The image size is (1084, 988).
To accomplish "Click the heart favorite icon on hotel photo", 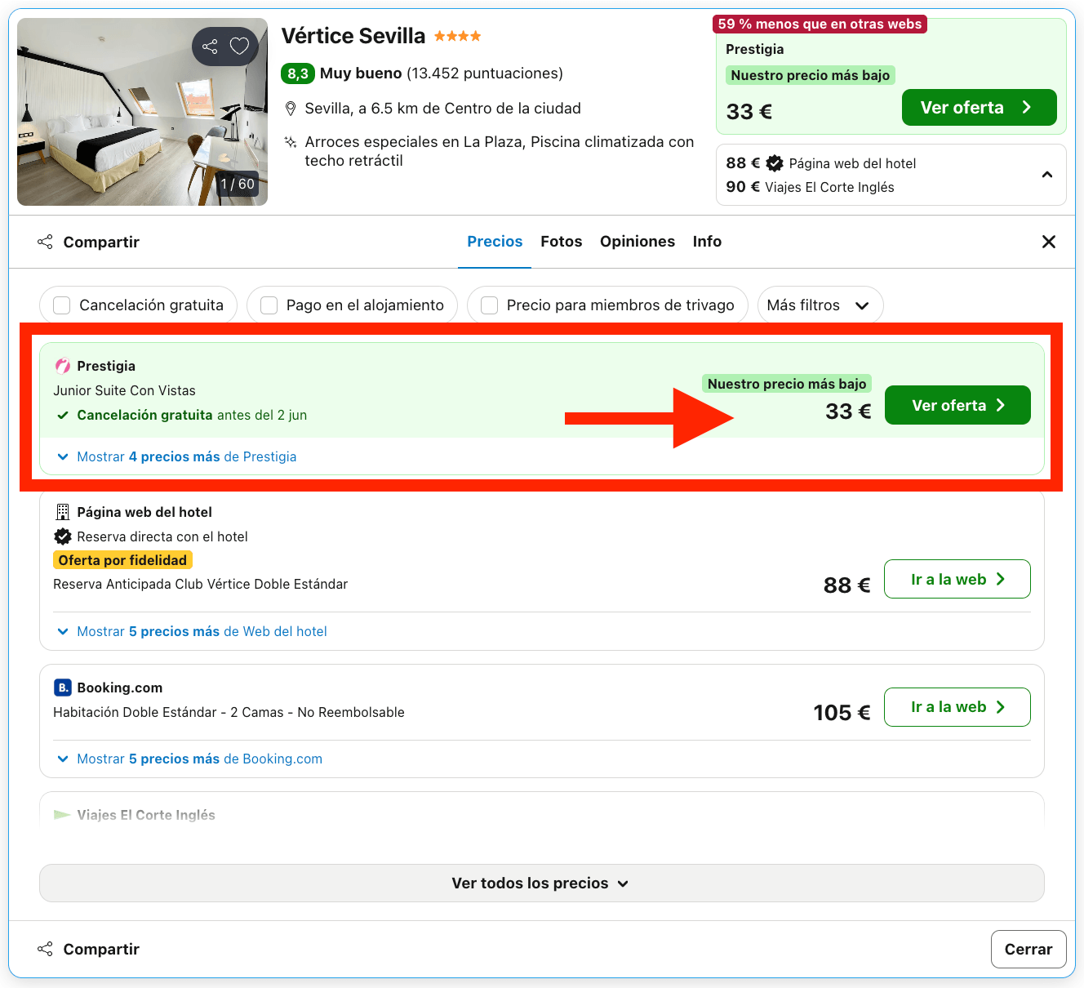I will pyautogui.click(x=239, y=47).
